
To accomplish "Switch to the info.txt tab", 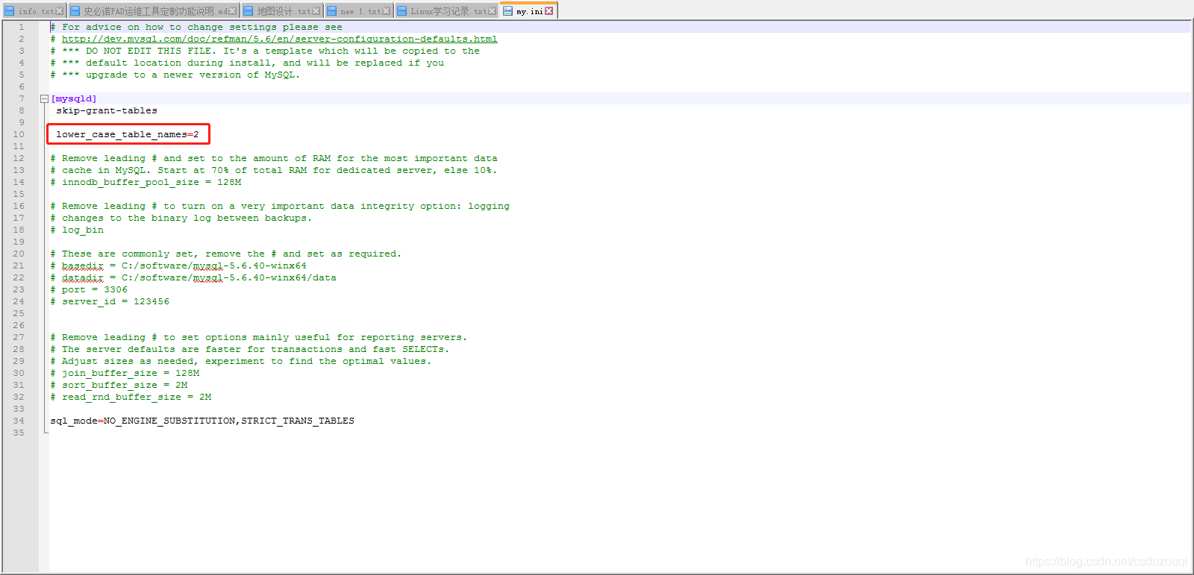I will (x=34, y=11).
